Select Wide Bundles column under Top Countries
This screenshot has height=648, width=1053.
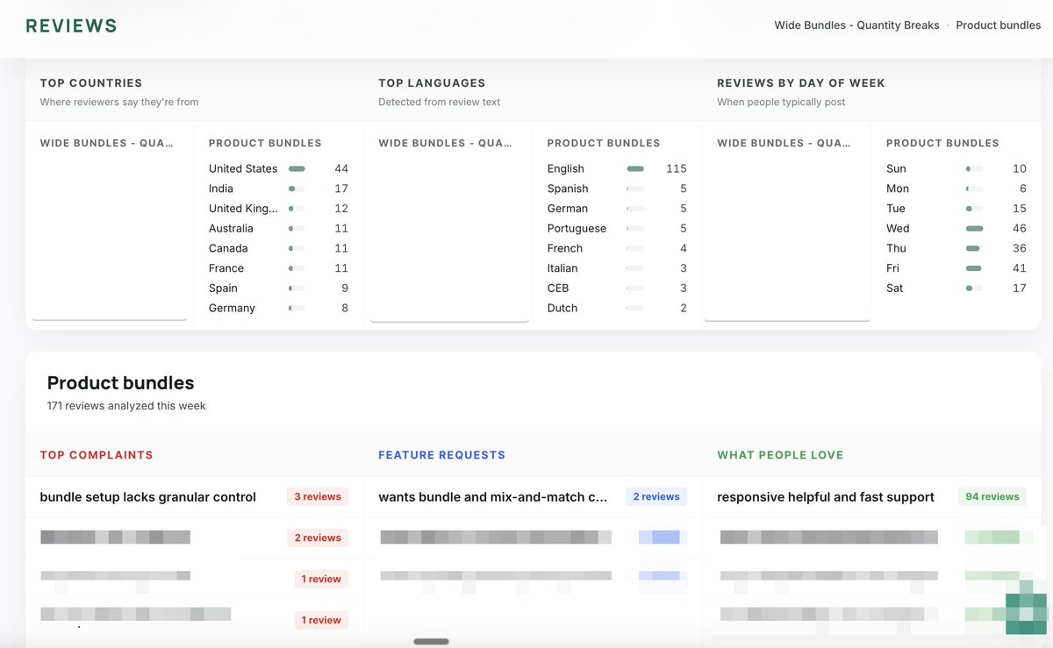tap(106, 143)
